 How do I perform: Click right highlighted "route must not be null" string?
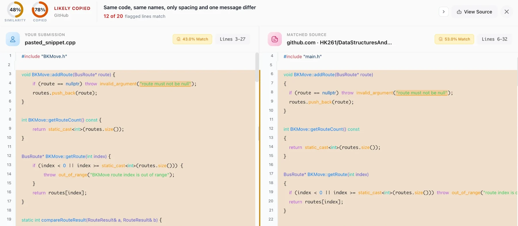pos(422,93)
